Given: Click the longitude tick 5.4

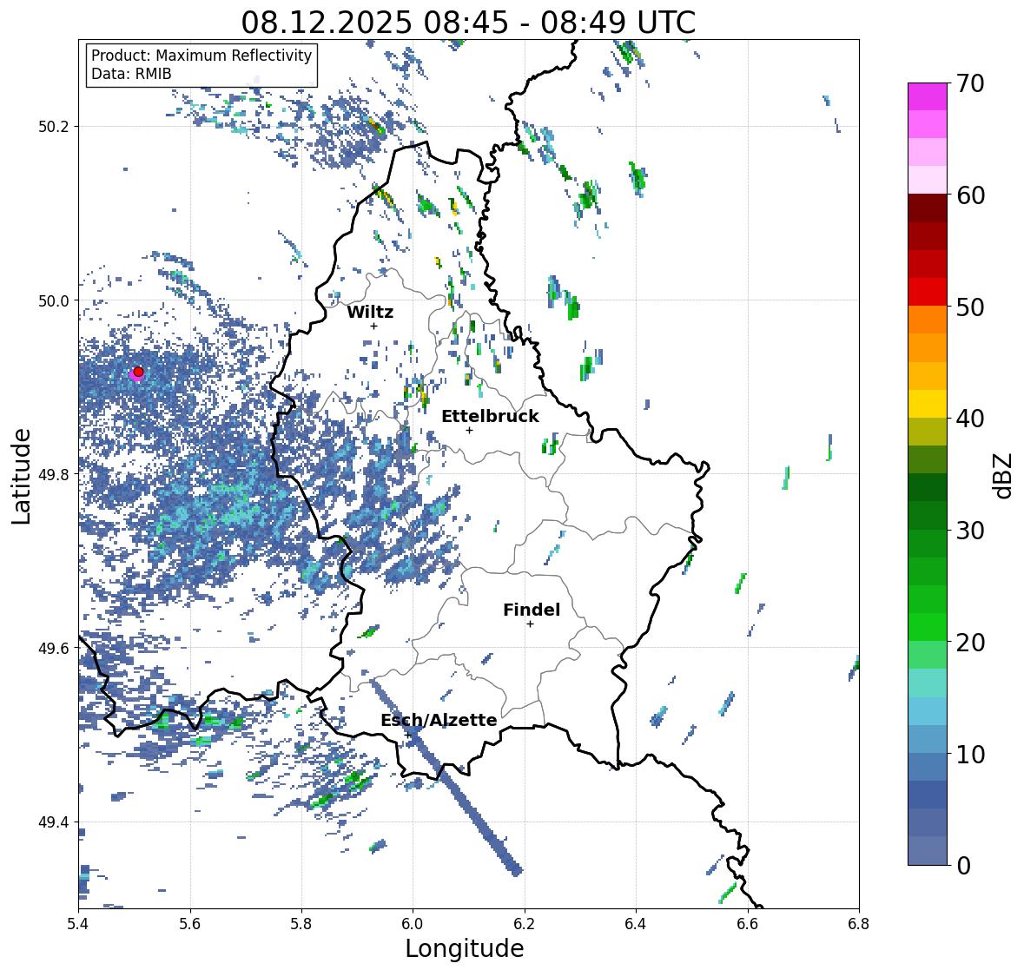Looking at the screenshot, I should (78, 924).
